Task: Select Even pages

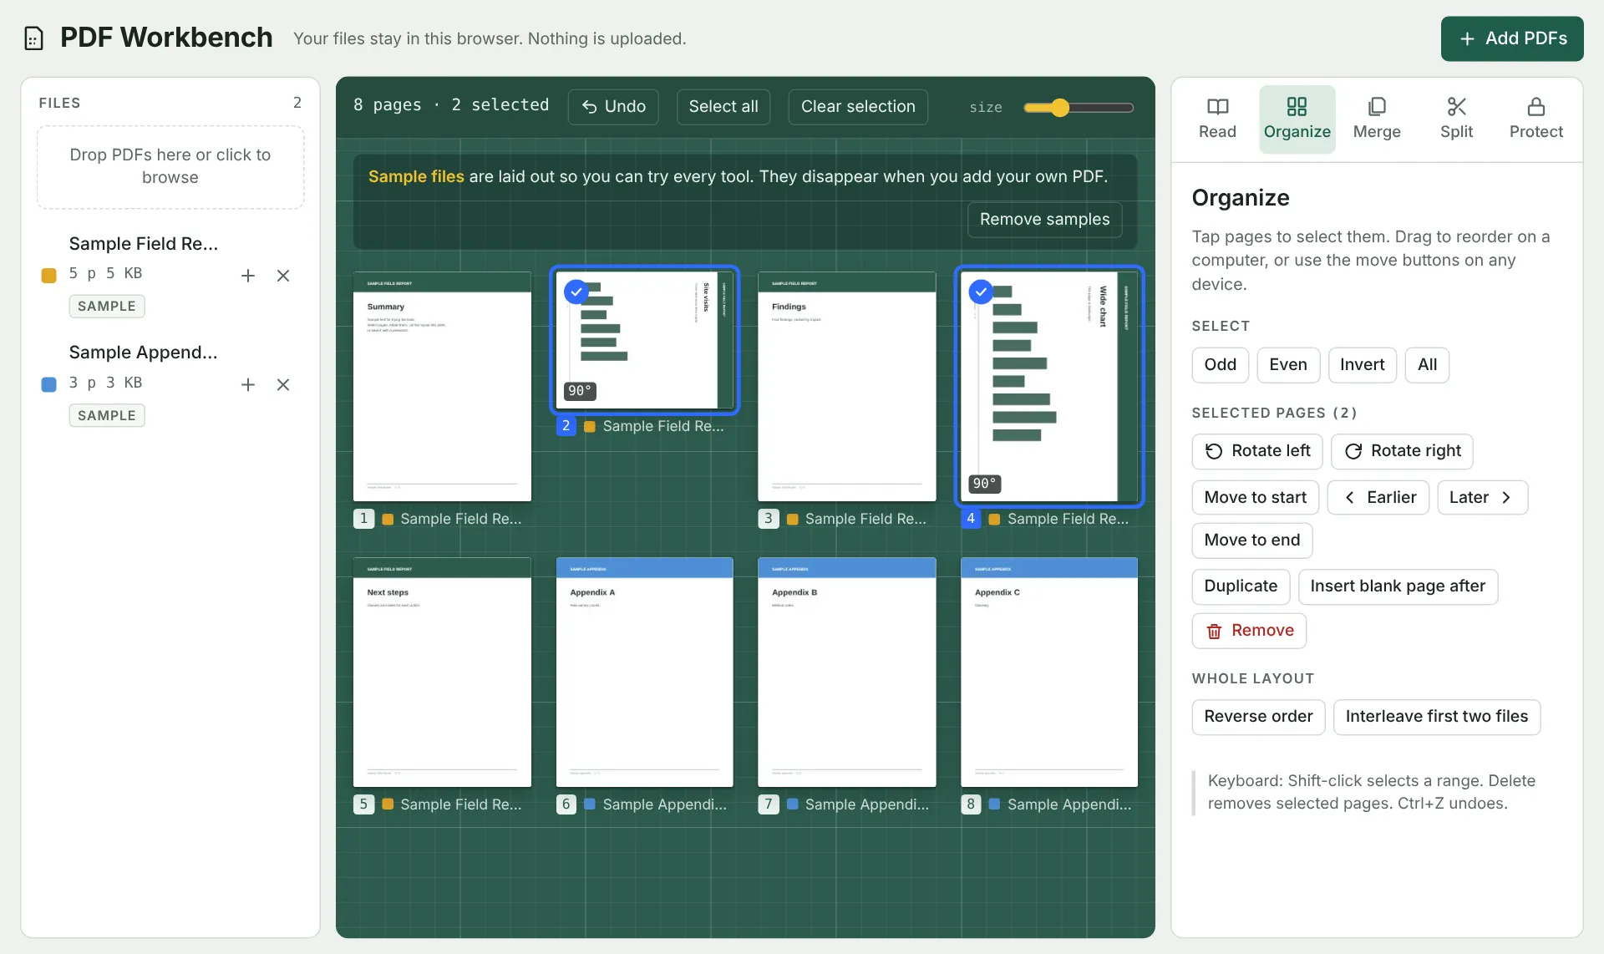Action: tap(1287, 365)
